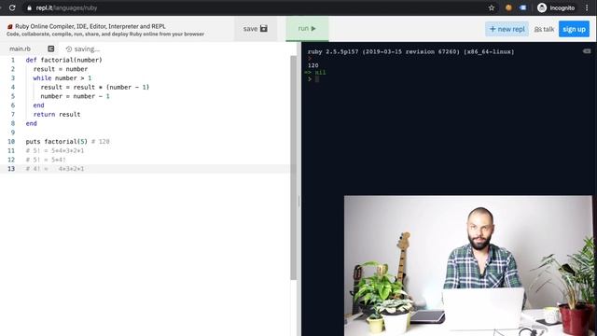
Task: Click the editor vertical scrollbar
Action: coord(293,168)
